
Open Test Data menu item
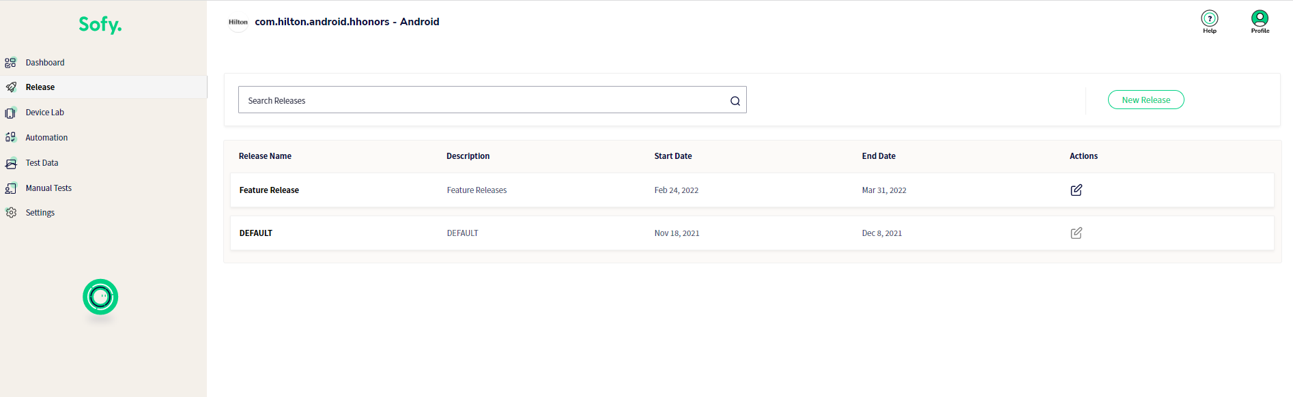(x=42, y=163)
